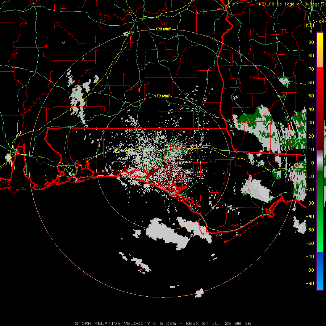Select the -20 value on velocity scale
Image resolution: width=326 pixels, height=326 pixels.
(x=310, y=190)
